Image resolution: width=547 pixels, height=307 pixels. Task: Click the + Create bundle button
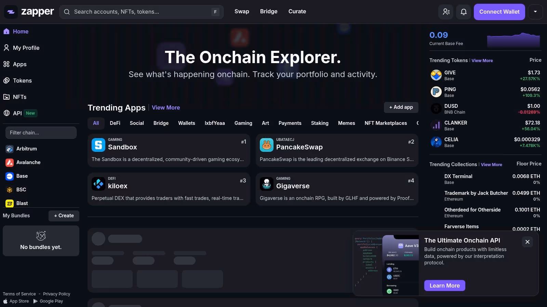[x=64, y=216]
